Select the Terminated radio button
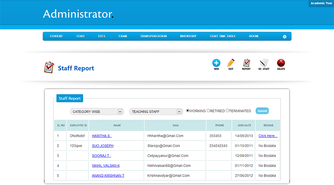Viewport: 334px width, 185px height. point(228,111)
